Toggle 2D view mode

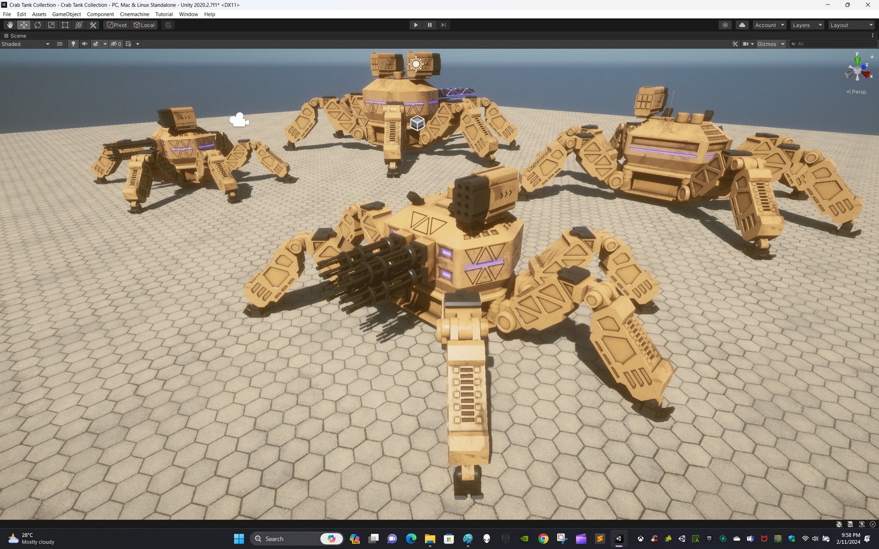pyautogui.click(x=60, y=44)
